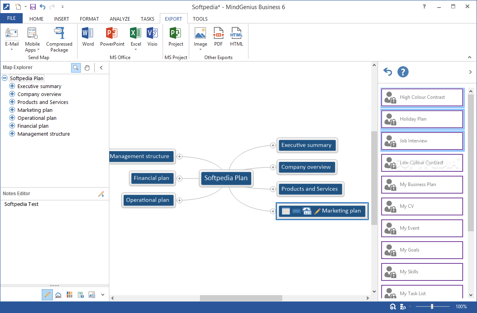Expand Products and Services tree node

tap(12, 102)
